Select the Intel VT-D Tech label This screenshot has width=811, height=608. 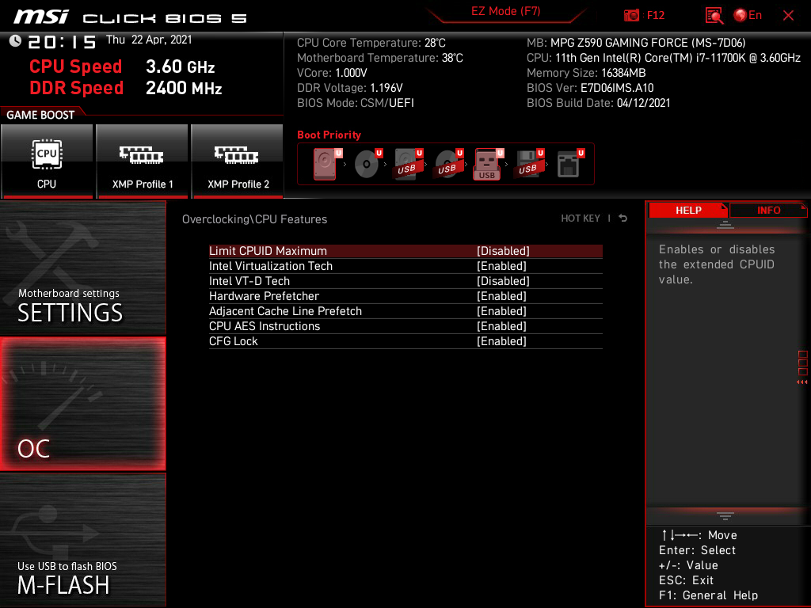pyautogui.click(x=249, y=281)
